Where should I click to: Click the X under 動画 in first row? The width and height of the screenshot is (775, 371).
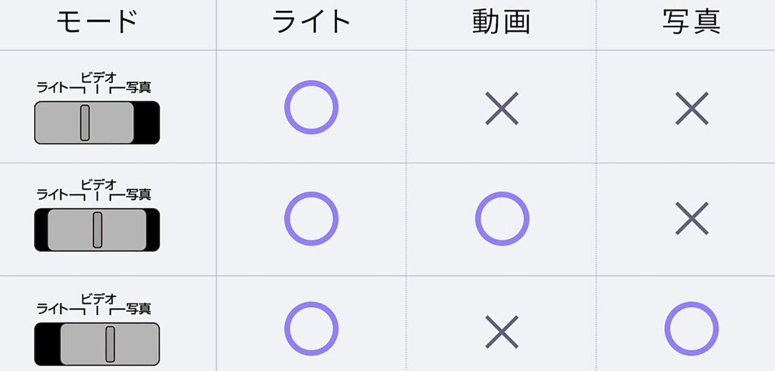[x=502, y=108]
